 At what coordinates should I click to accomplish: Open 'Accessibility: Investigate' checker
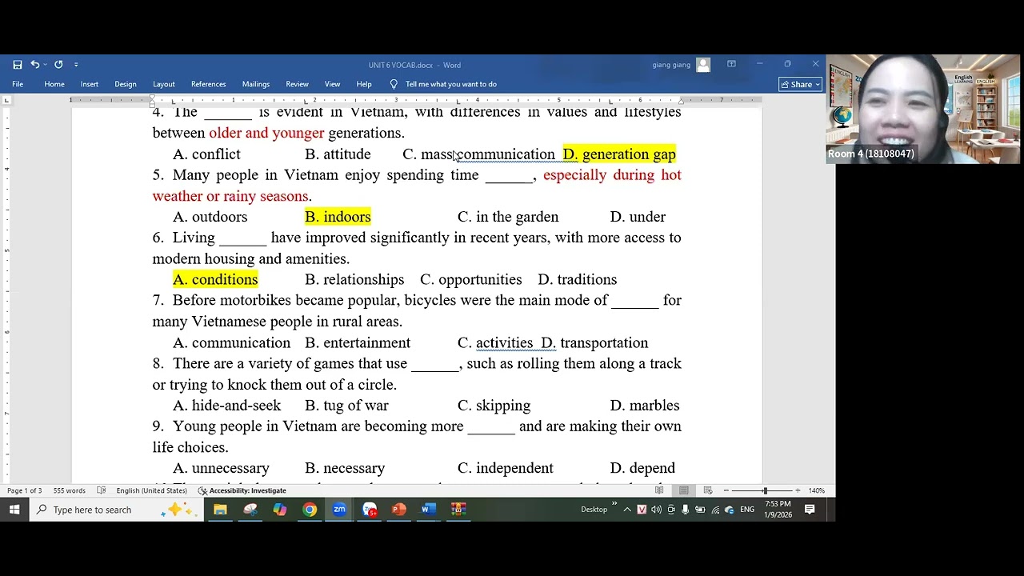242,490
